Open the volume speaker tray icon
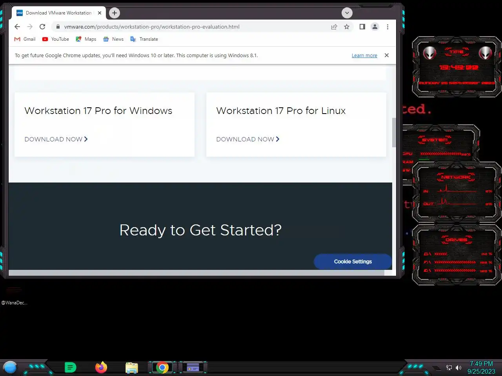Image resolution: width=502 pixels, height=376 pixels. (x=458, y=368)
